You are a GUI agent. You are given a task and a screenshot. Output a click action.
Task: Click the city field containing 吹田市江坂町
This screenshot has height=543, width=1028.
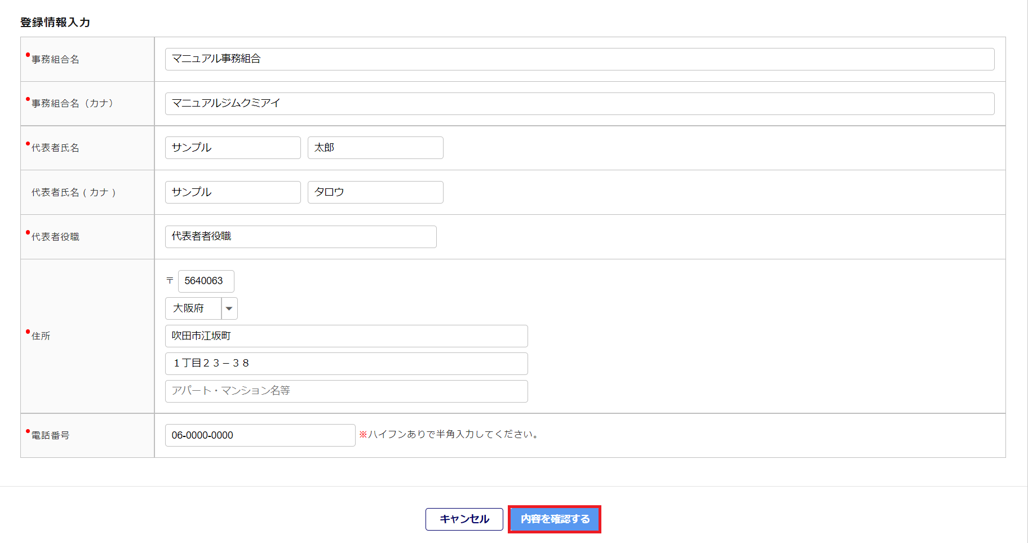tap(346, 336)
